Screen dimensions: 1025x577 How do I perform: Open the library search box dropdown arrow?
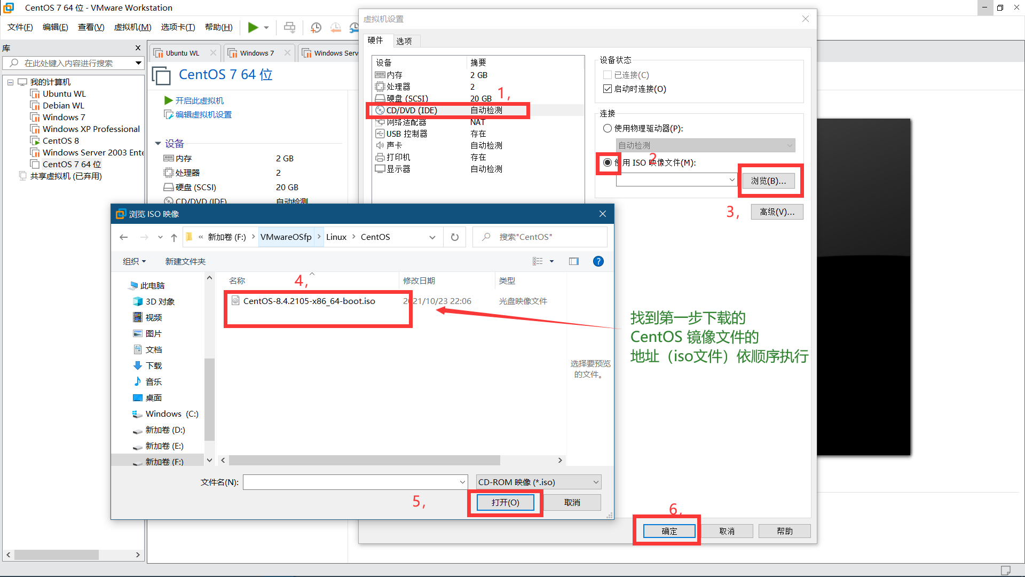[x=138, y=63]
